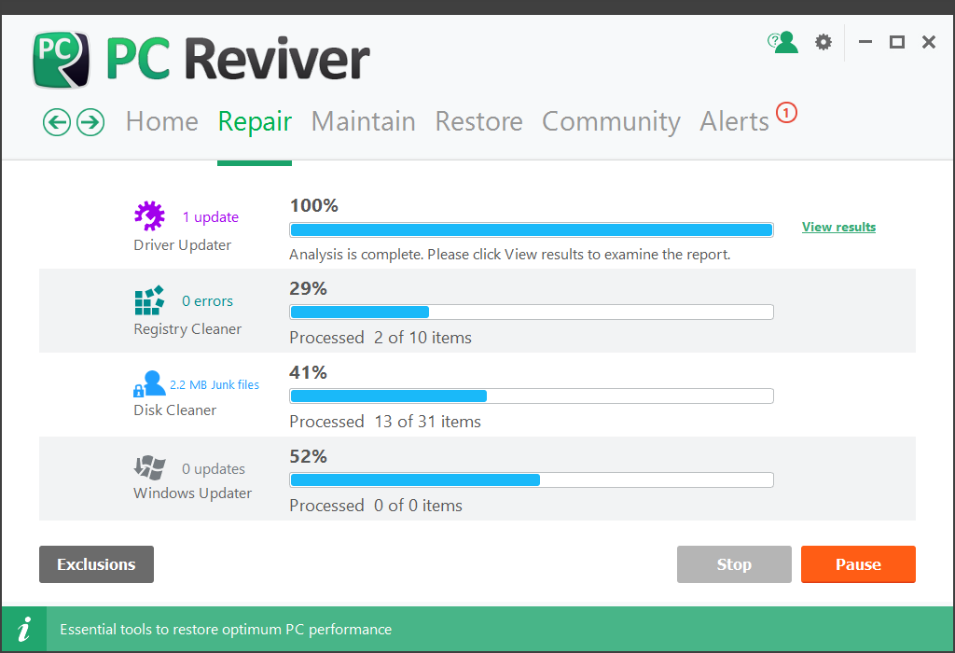Image resolution: width=955 pixels, height=653 pixels.
Task: Click the Disk Cleaner icon
Action: click(148, 384)
